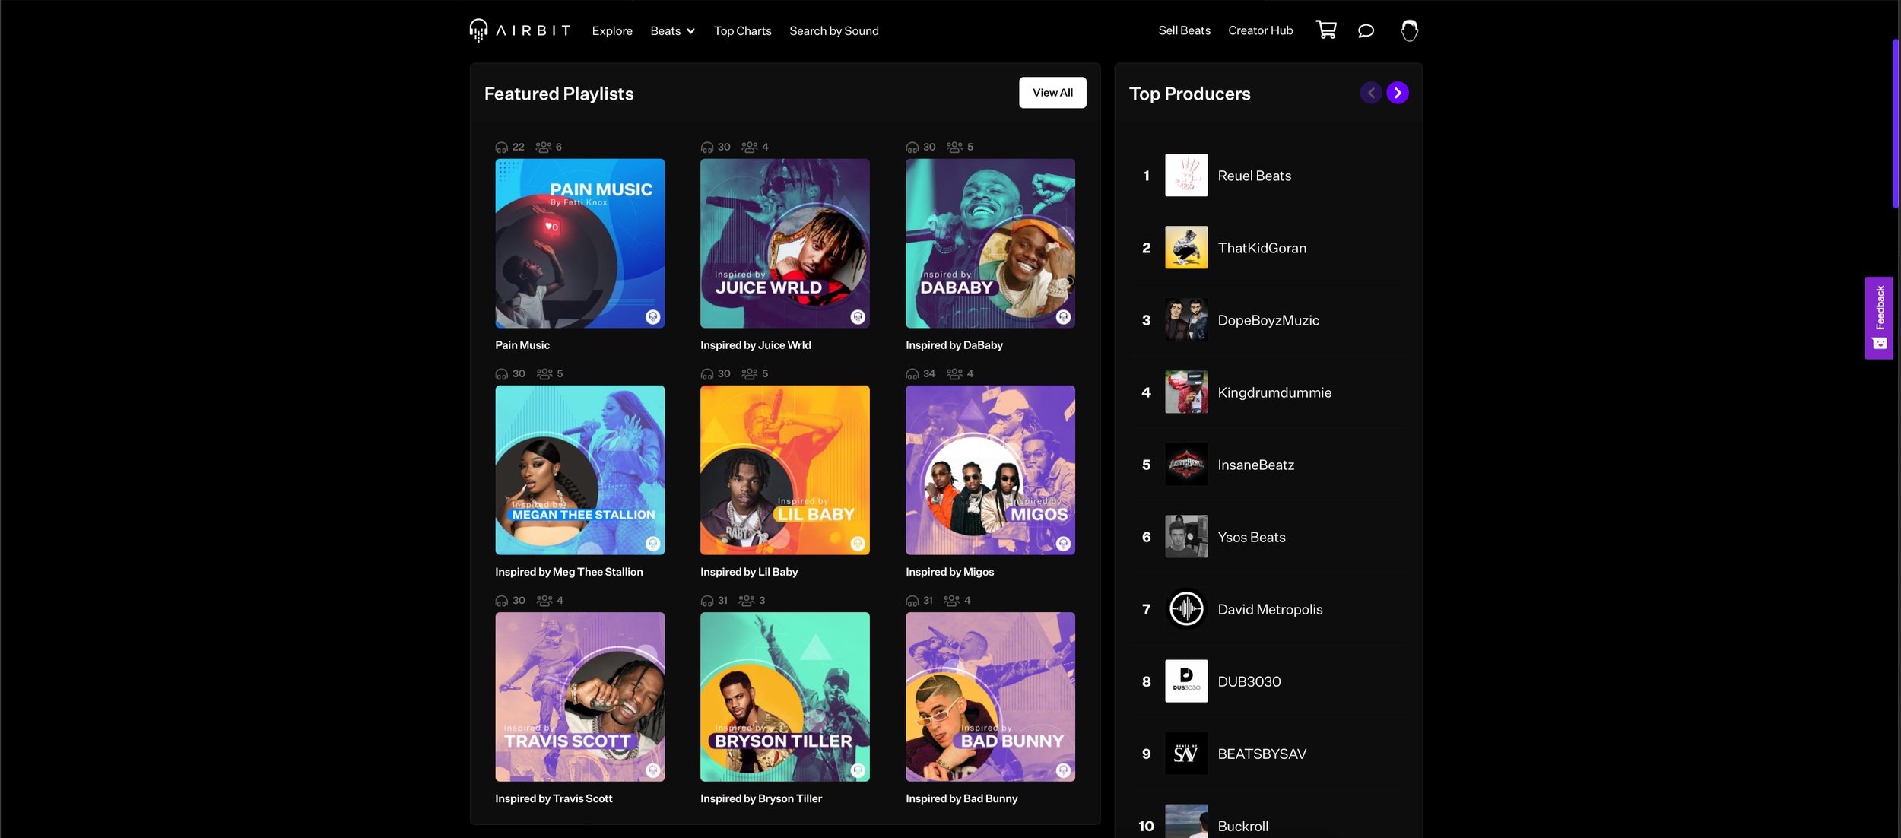This screenshot has width=1901, height=838.
Task: Open InsaneBeatz producer avatar
Action: pyautogui.click(x=1186, y=464)
